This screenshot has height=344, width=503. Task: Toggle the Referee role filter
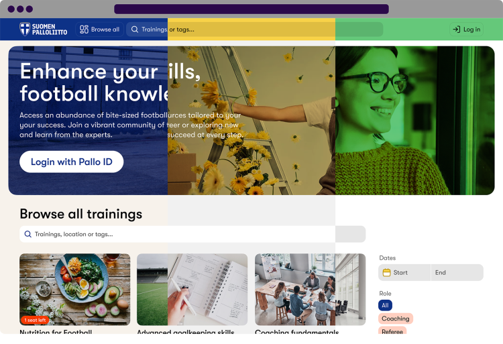(392, 331)
